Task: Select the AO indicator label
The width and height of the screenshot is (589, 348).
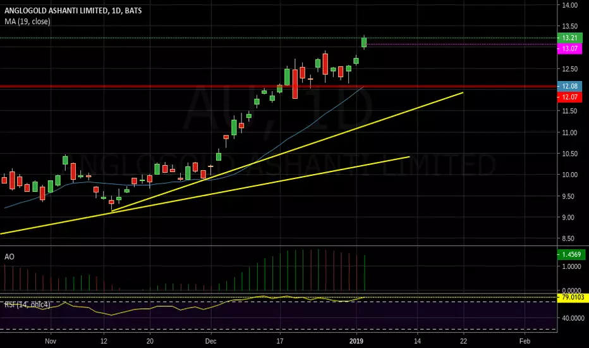Action: (x=9, y=257)
